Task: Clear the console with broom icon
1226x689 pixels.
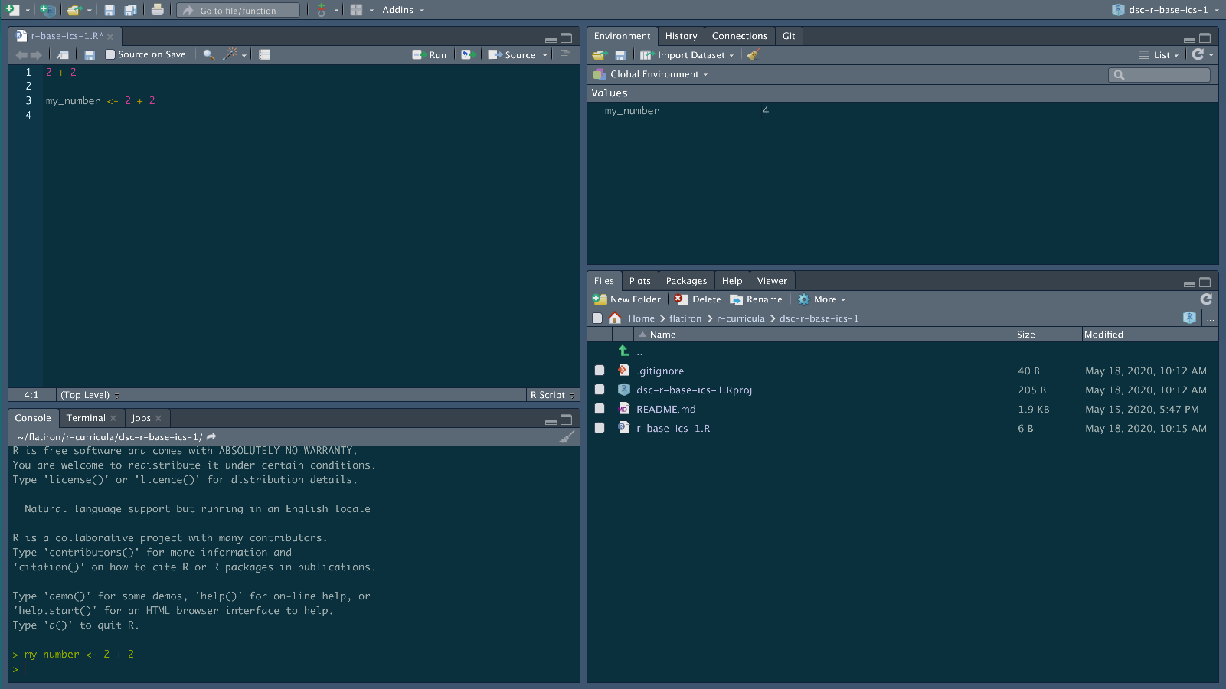Action: (567, 436)
